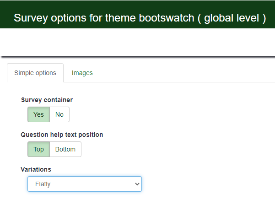275x200 pixels.
Task: Select the Simple options tab
Action: 35,73
